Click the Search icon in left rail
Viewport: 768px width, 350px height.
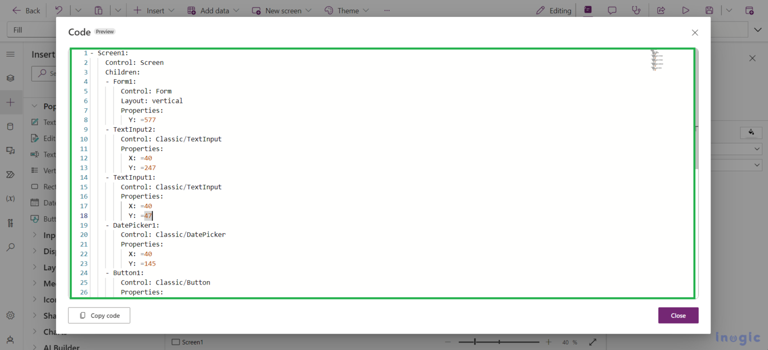[x=10, y=247]
